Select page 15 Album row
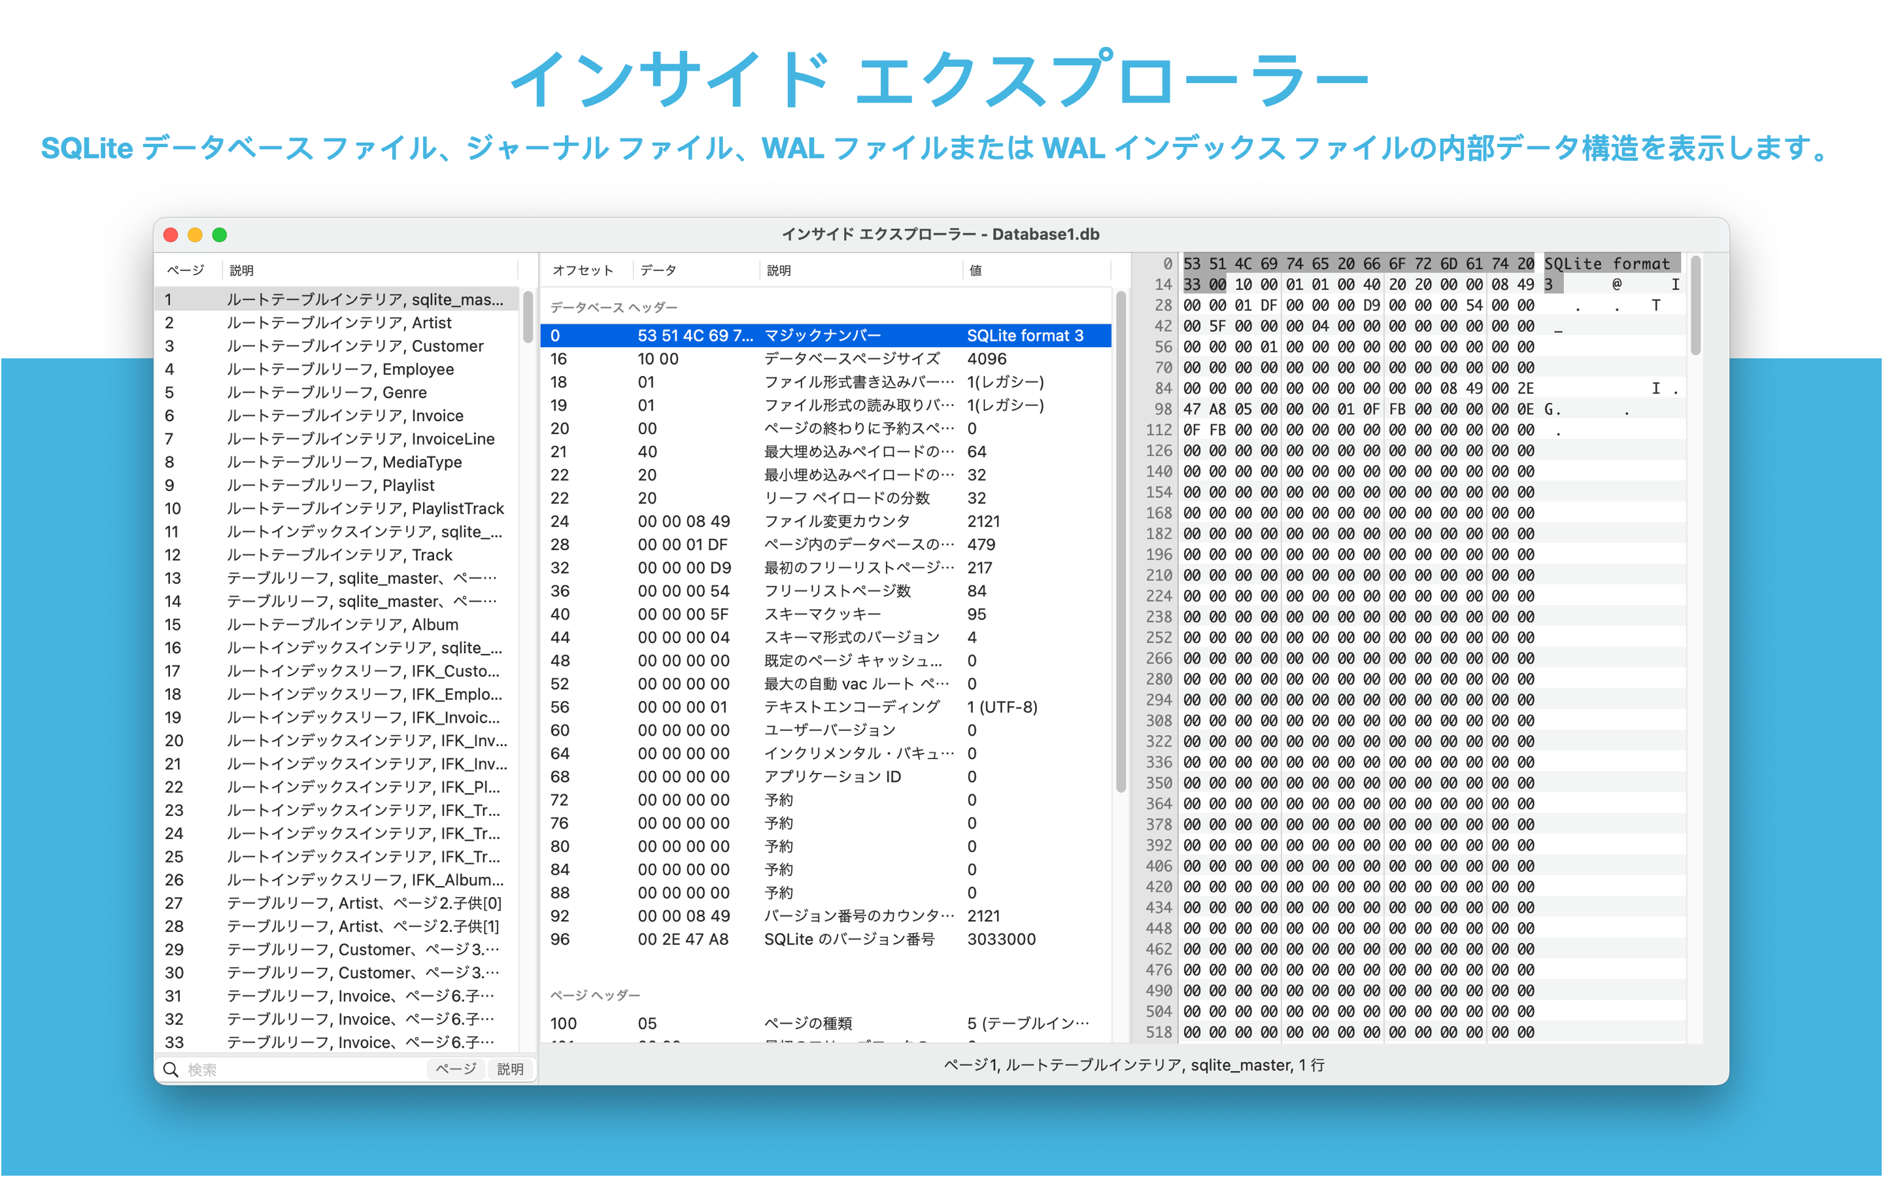1883x1177 pixels. pos(339,624)
